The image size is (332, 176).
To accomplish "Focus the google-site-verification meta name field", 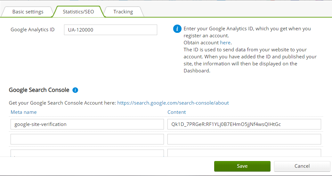I will (87, 124).
